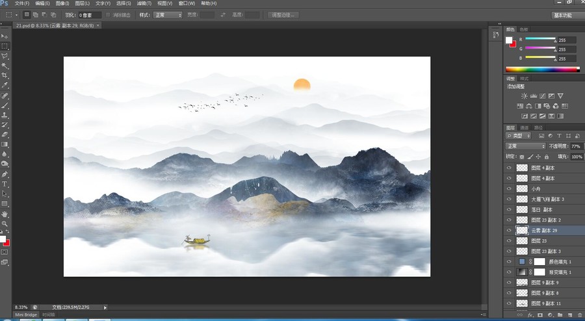
Task: Switch to the 样式 styles panel tab
Action: pos(525,79)
